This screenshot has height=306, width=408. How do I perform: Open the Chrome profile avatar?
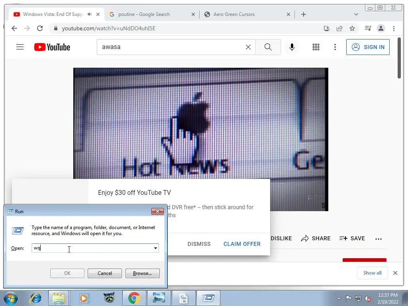[x=381, y=28]
